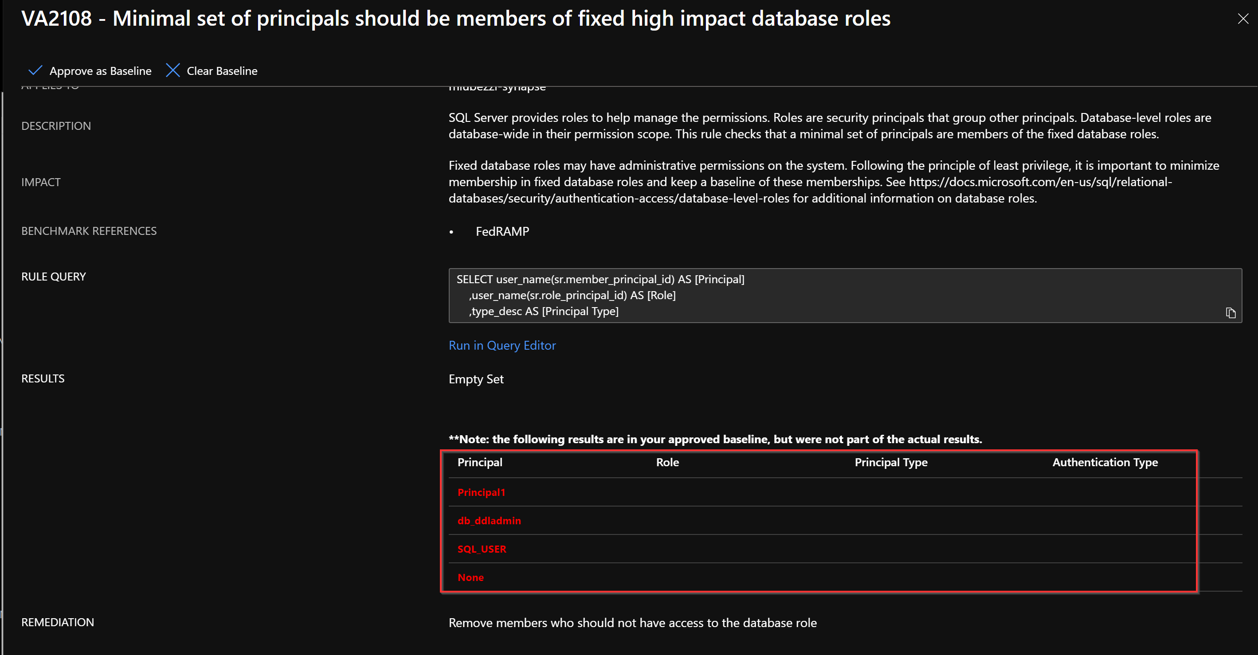The image size is (1258, 655).
Task: Open Run in Query Editor
Action: 502,346
